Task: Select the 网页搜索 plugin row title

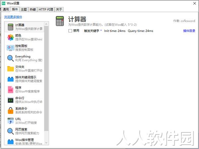Action: pyautogui.click(x=21, y=129)
